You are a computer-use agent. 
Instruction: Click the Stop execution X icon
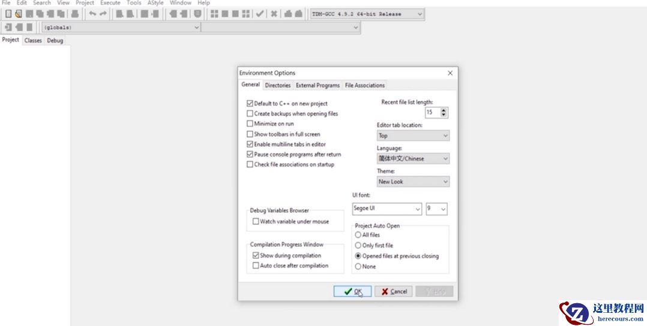pyautogui.click(x=274, y=14)
